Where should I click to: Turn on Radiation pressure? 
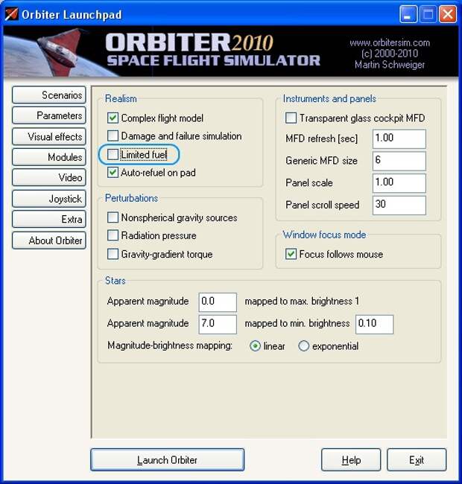(x=113, y=235)
